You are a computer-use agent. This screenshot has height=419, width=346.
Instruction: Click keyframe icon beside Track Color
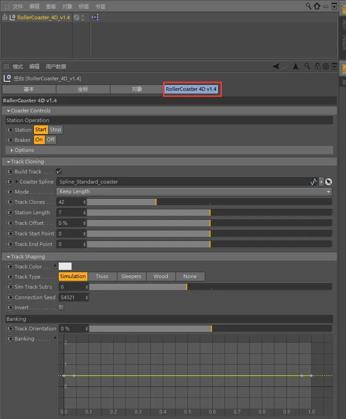[x=10, y=267]
